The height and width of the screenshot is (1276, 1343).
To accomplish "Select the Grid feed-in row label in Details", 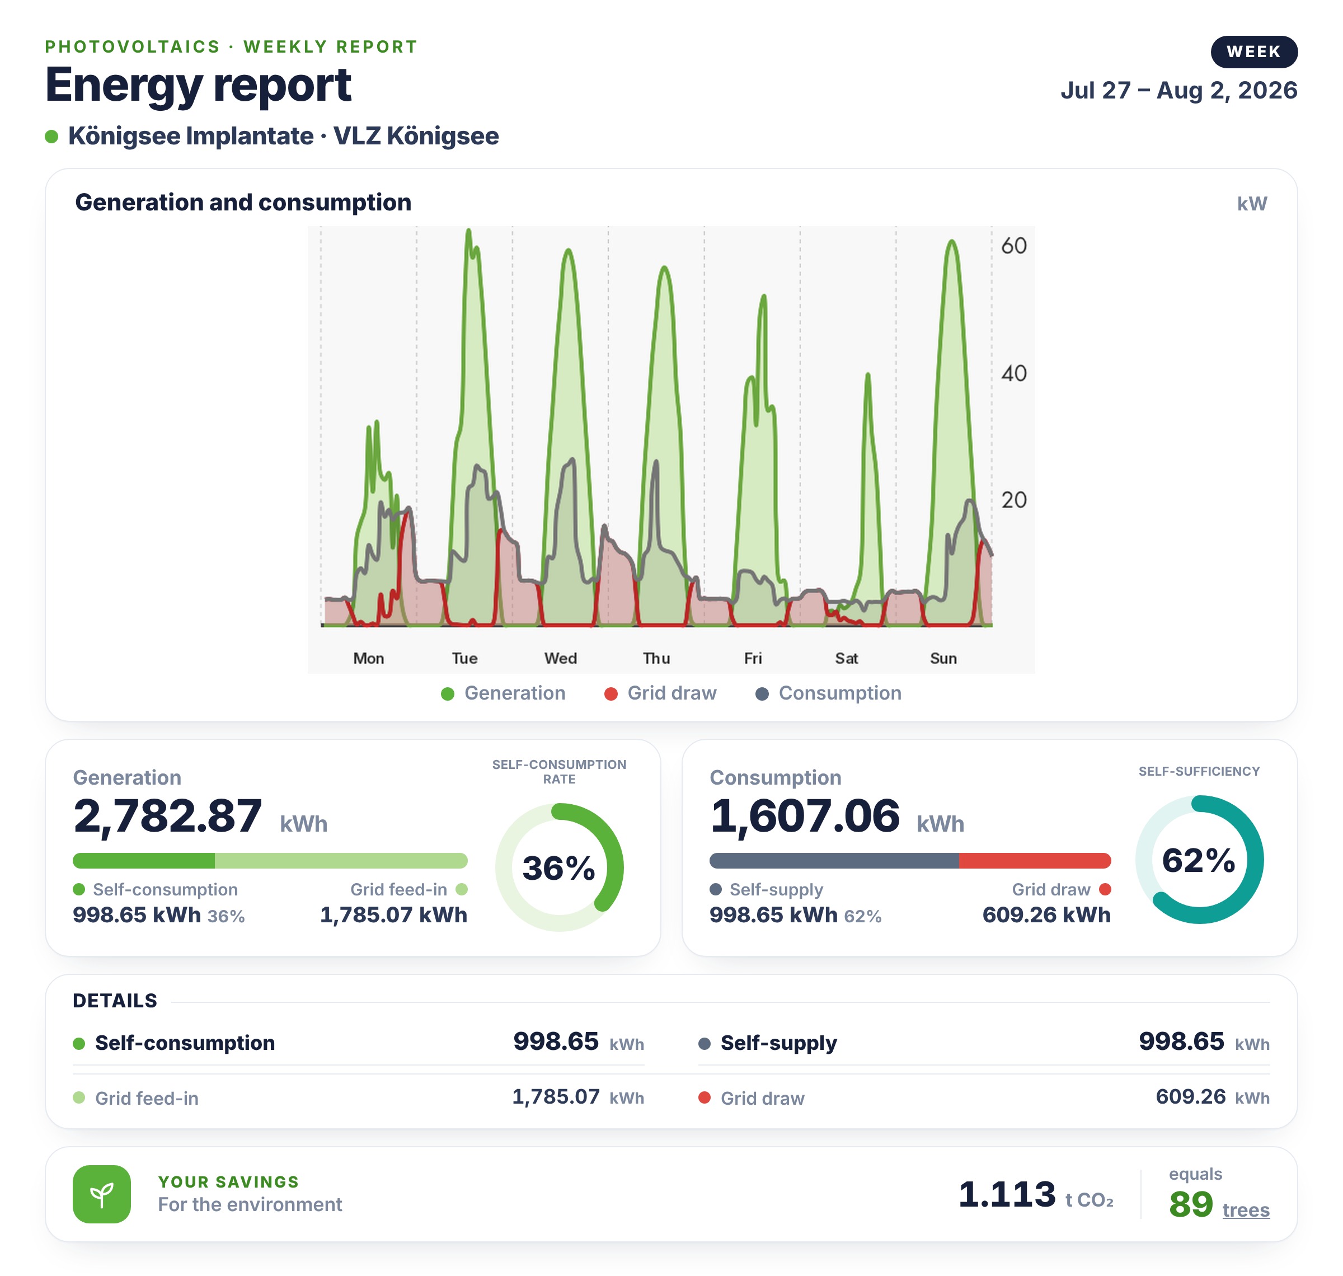I will pos(147,1099).
